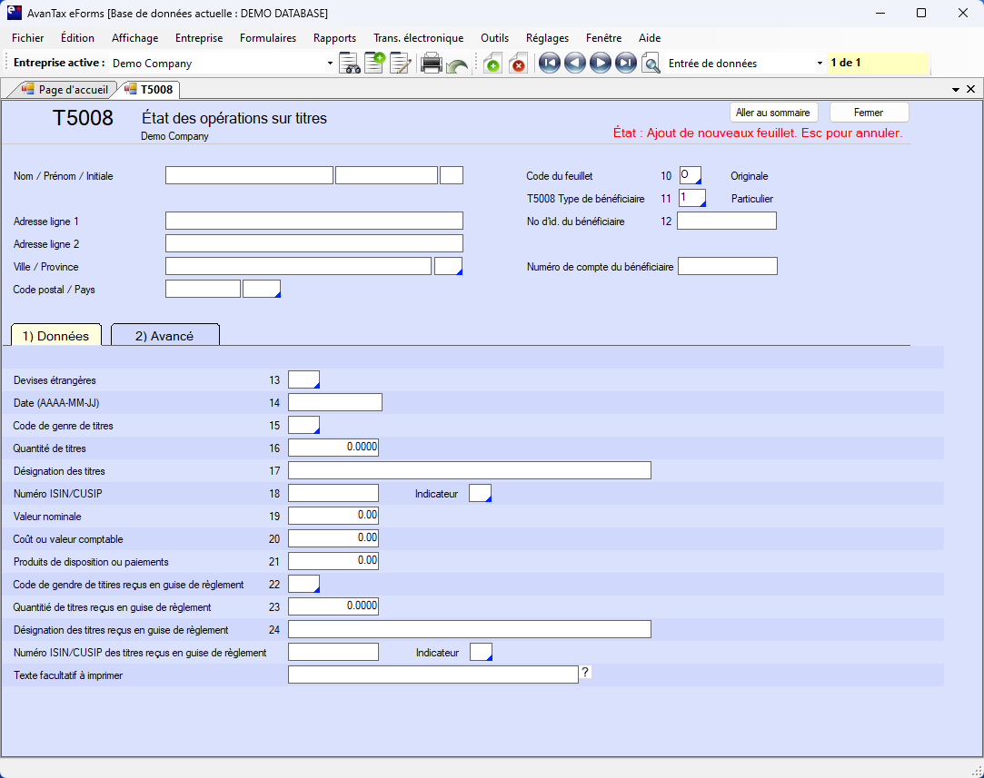Viewport: 984px width, 778px height.
Task: Click the printer icon in toolbar
Action: (432, 64)
